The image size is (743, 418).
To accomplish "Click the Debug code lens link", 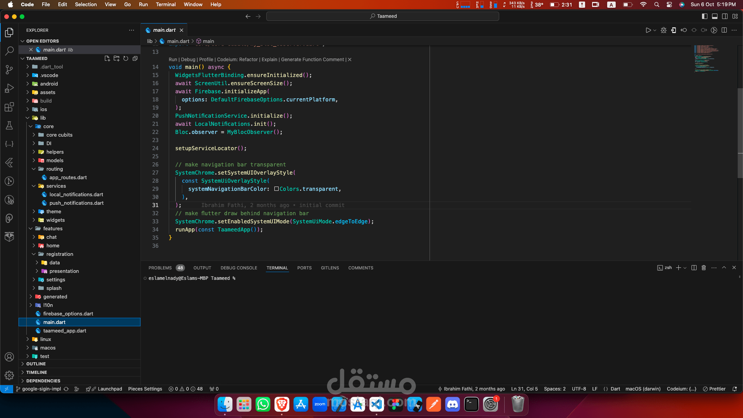I will [188, 60].
